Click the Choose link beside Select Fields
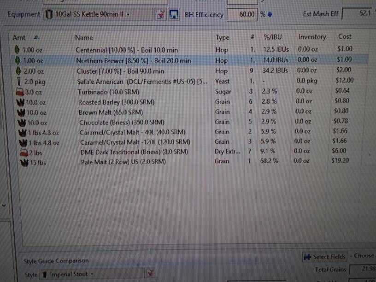376x282 pixels. click(x=364, y=256)
